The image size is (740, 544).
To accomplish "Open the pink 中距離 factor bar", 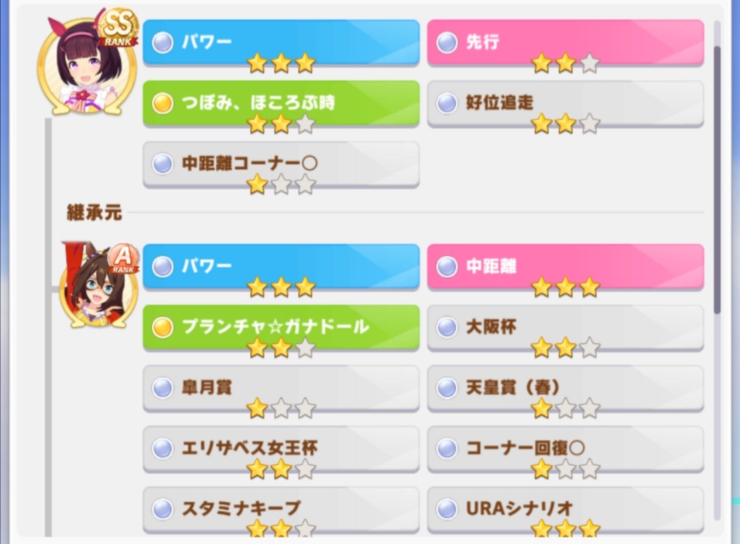I will pyautogui.click(x=565, y=267).
